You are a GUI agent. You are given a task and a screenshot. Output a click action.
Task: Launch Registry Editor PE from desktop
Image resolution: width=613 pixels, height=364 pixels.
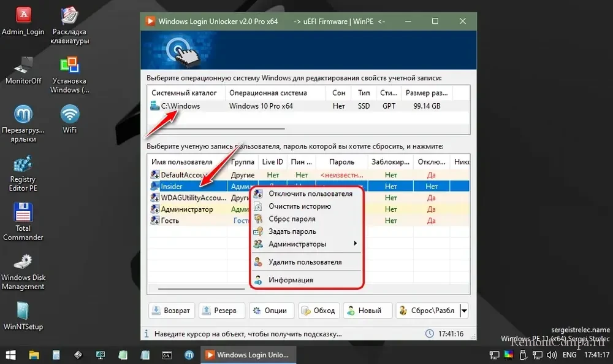pos(23,173)
